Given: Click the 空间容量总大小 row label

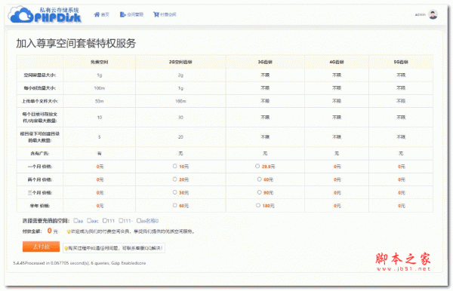Looking at the screenshot, I should point(40,75).
